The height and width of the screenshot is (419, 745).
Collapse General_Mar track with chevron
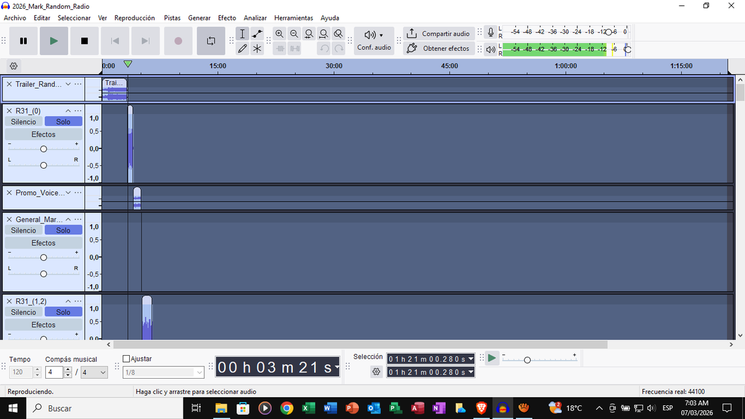(68, 219)
